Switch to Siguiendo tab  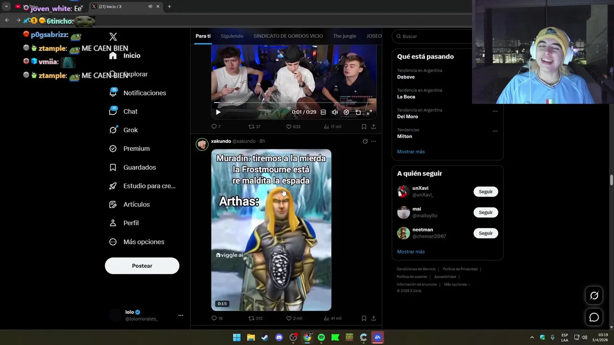232,36
